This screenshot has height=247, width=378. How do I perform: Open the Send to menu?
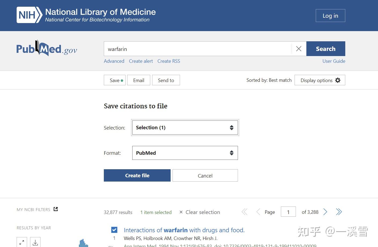pos(166,80)
